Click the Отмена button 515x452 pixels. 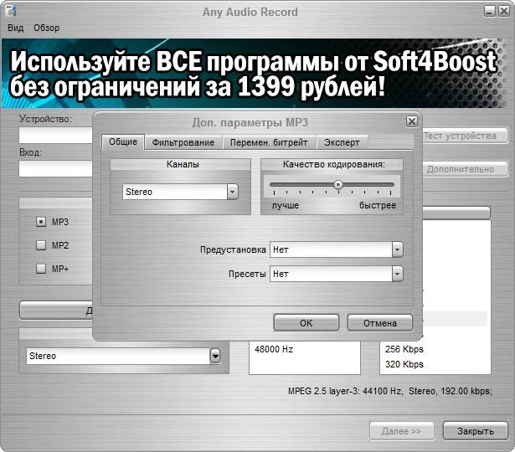(x=380, y=323)
